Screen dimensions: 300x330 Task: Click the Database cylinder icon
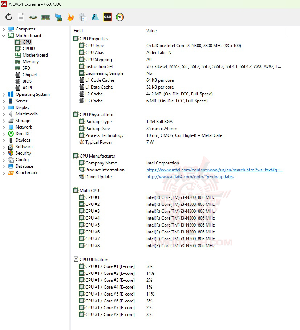coord(11,166)
